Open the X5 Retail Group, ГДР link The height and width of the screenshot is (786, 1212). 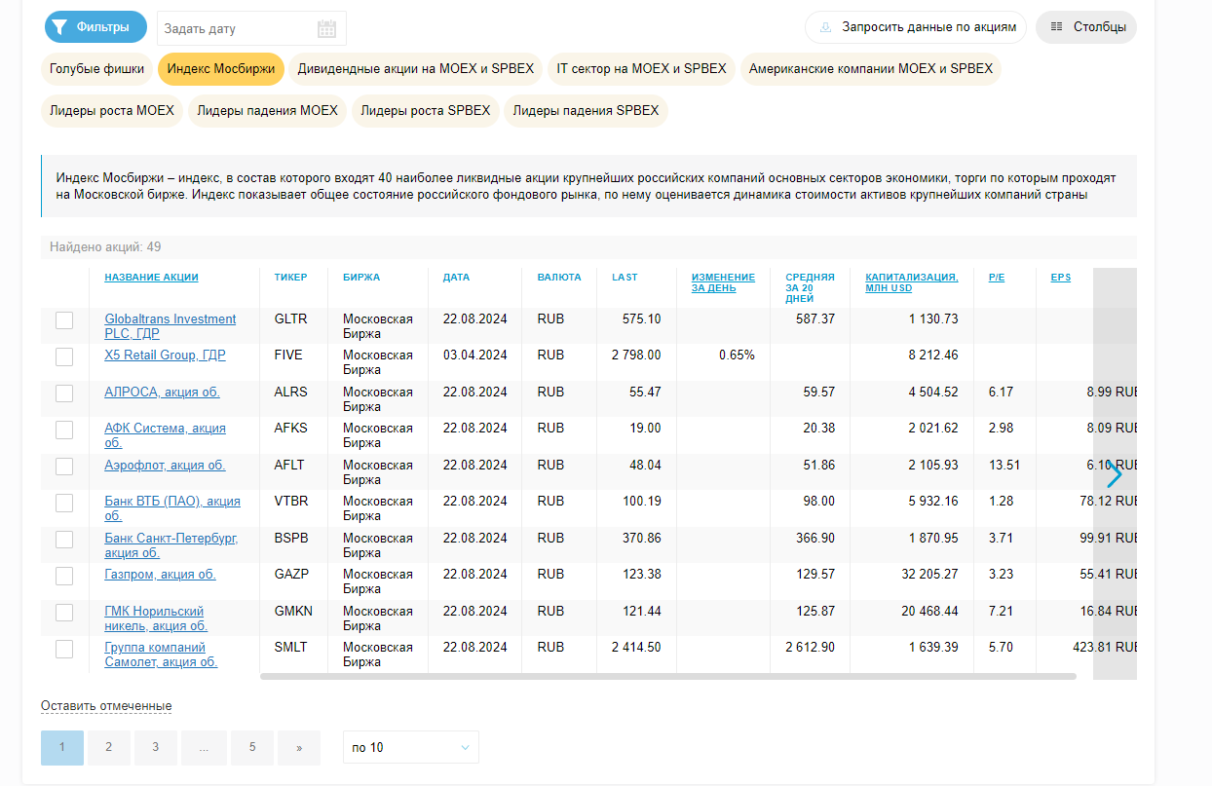click(x=165, y=356)
